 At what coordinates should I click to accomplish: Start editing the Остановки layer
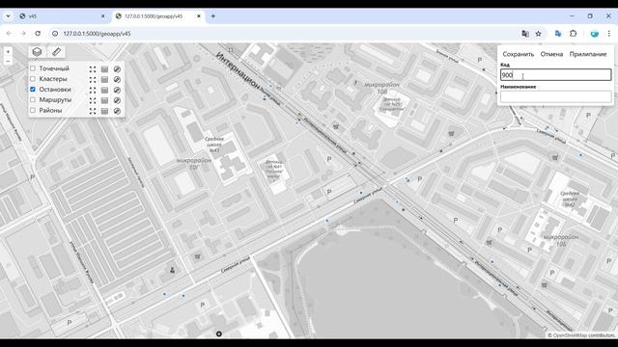(117, 90)
